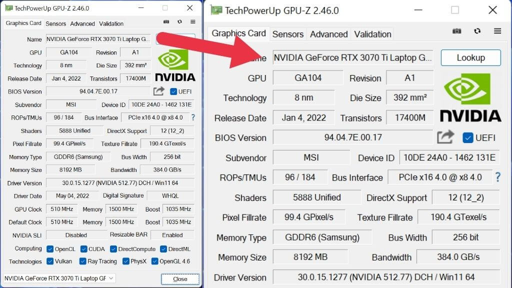
Task: Click the 190.4 GTexel/s value, right window
Action: click(x=458, y=217)
